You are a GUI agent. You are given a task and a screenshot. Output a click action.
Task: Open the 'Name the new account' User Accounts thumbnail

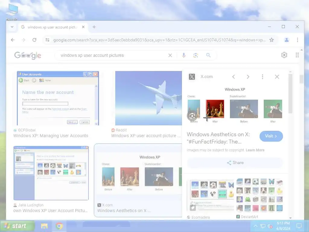[58, 98]
